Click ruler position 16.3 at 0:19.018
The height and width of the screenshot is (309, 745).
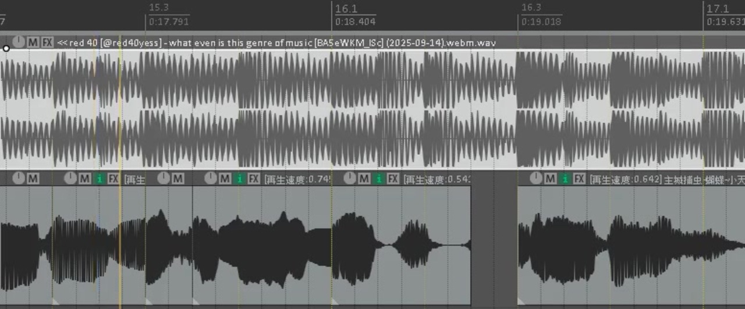541,15
